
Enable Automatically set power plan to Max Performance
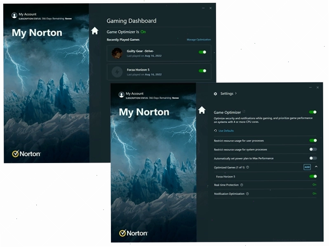click(x=313, y=158)
